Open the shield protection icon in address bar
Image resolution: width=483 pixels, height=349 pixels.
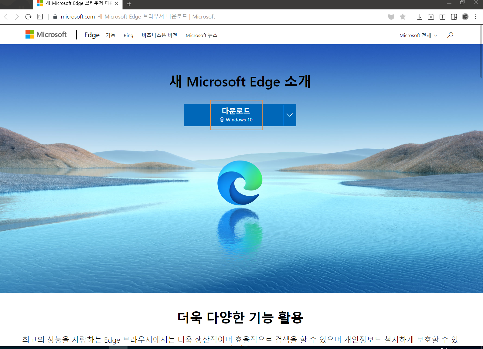pyautogui.click(x=391, y=17)
